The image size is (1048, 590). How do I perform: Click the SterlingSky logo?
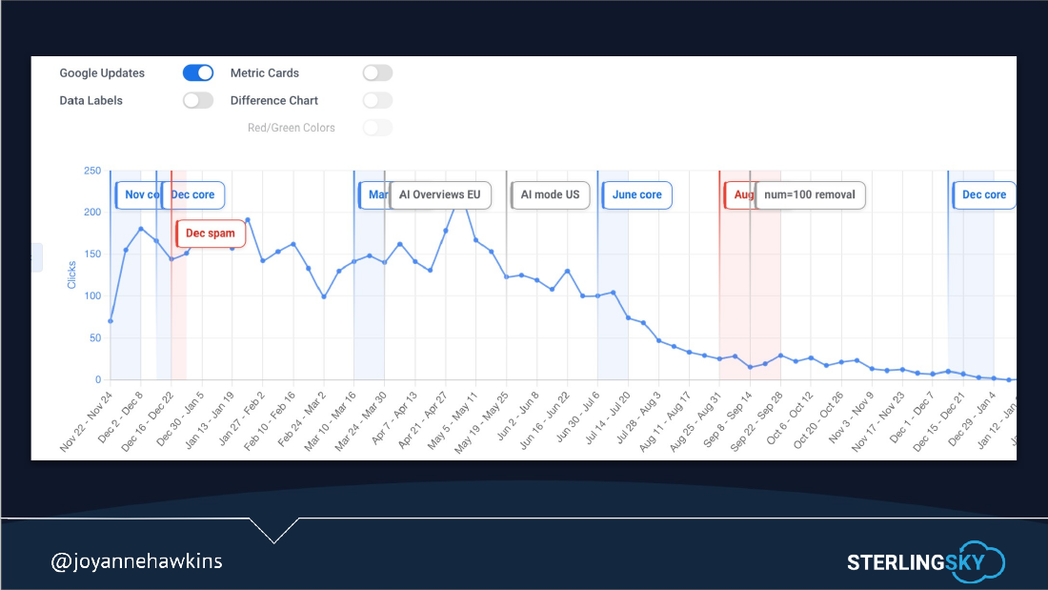(x=926, y=561)
